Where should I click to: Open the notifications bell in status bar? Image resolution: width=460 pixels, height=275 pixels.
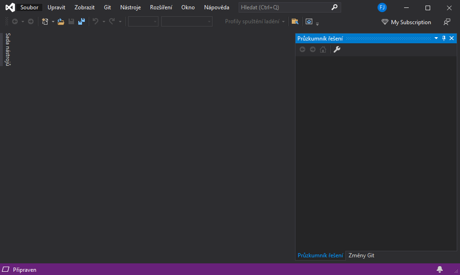pos(439,269)
